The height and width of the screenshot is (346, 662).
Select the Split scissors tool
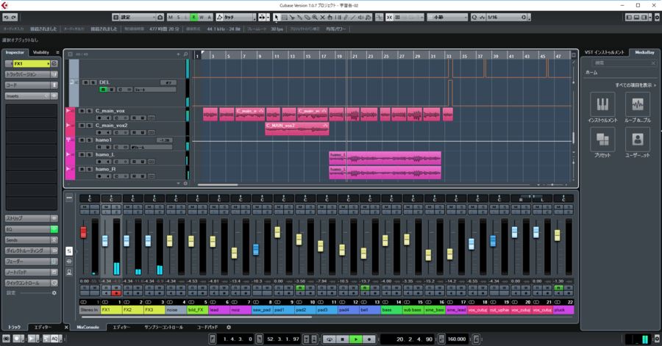click(x=292, y=18)
